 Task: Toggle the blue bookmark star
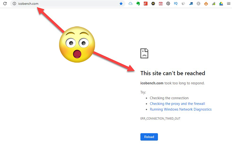121,4
